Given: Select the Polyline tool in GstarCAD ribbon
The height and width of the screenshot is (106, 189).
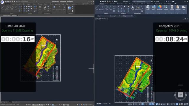Looking at the screenshot, I should (7, 8).
